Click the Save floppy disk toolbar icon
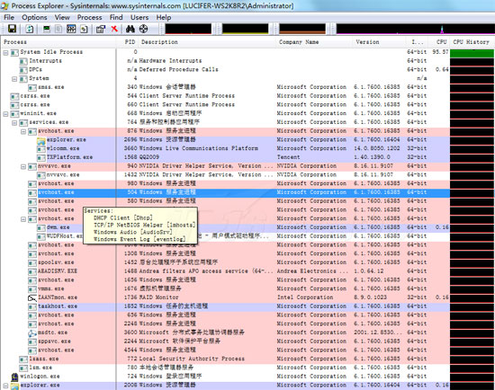This screenshot has width=495, height=390. (x=12, y=29)
